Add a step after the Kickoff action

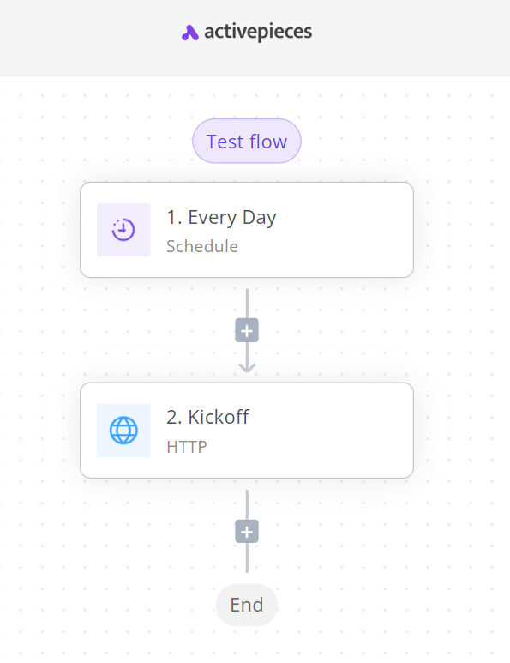point(247,532)
